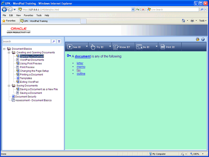Open the Help menu

coord(47,15)
